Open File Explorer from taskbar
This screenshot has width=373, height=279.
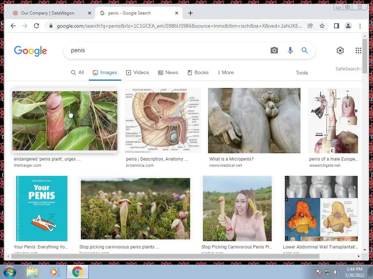point(32,272)
